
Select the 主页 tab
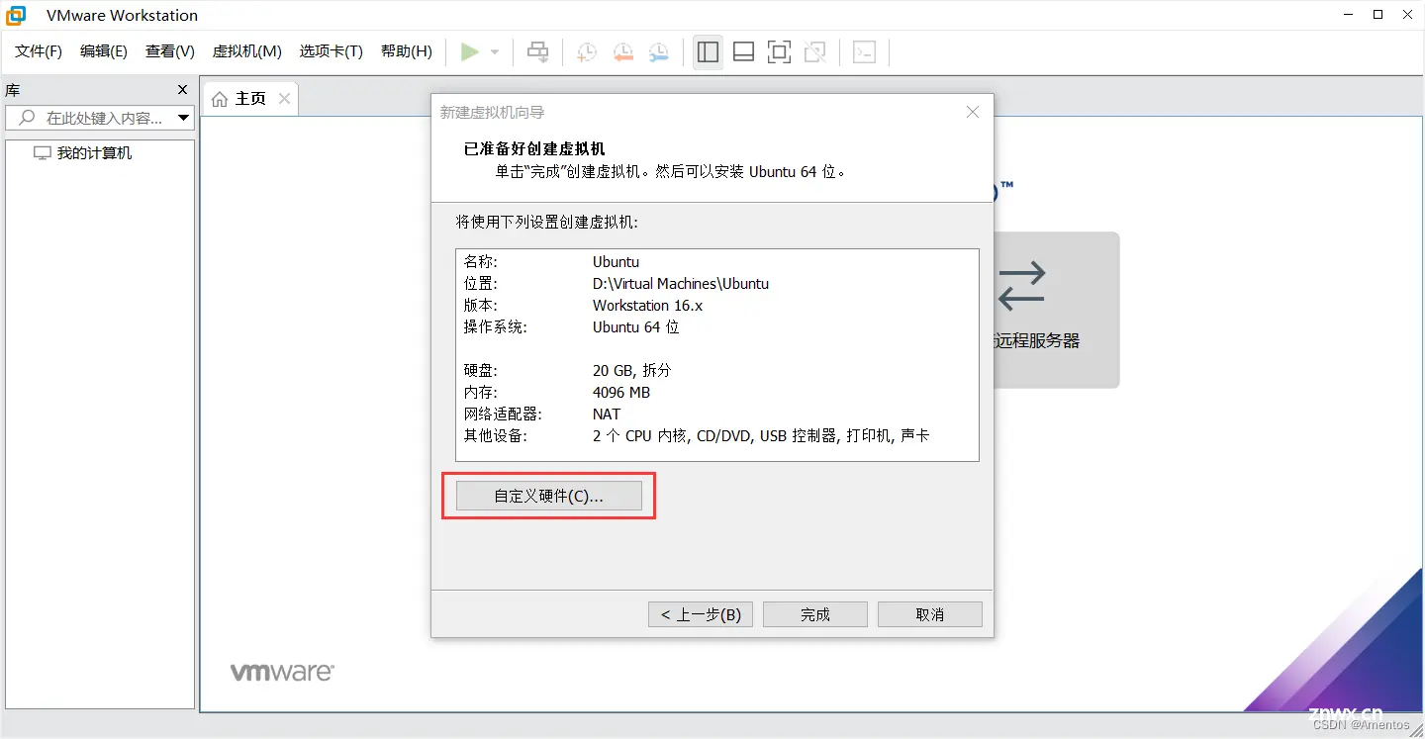250,99
